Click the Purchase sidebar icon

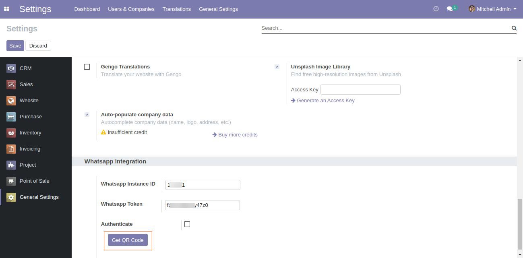(x=11, y=117)
